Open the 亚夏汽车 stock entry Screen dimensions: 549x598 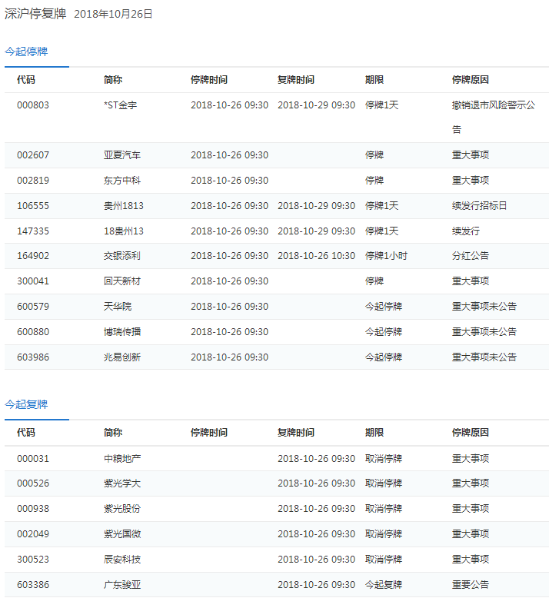pyautogui.click(x=122, y=155)
